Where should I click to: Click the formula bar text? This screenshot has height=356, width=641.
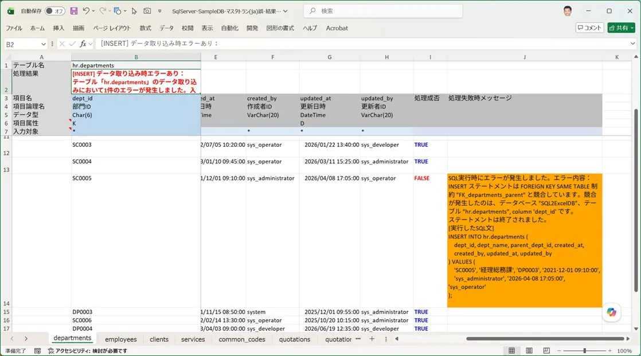pyautogui.click(x=160, y=44)
